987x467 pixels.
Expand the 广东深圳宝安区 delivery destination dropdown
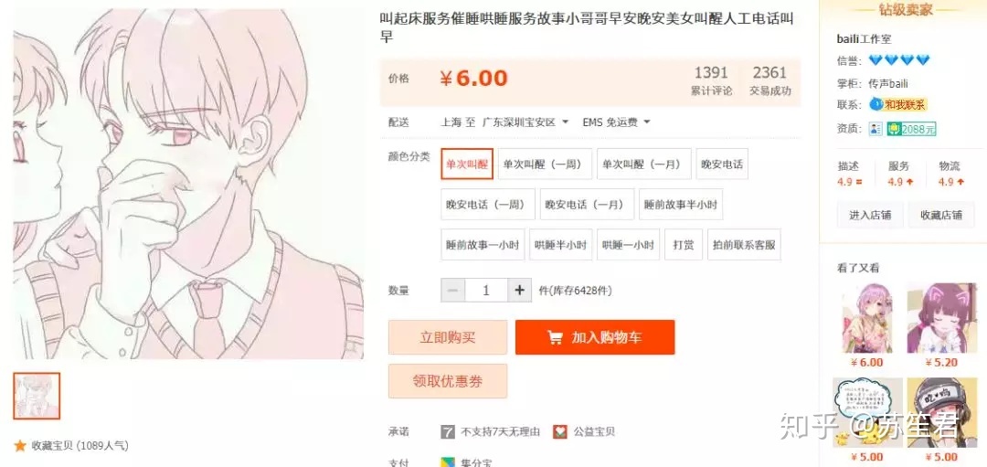(525, 122)
